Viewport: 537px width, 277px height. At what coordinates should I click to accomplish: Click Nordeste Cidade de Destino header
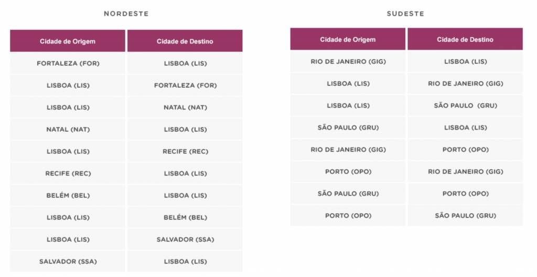(185, 41)
